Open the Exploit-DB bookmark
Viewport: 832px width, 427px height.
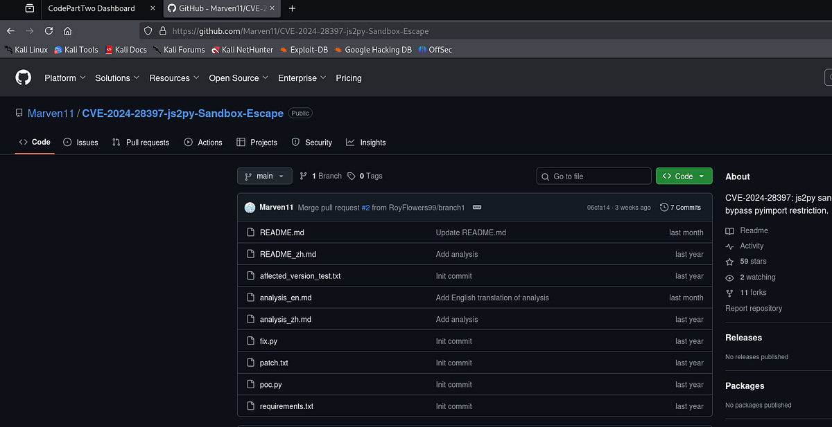304,50
